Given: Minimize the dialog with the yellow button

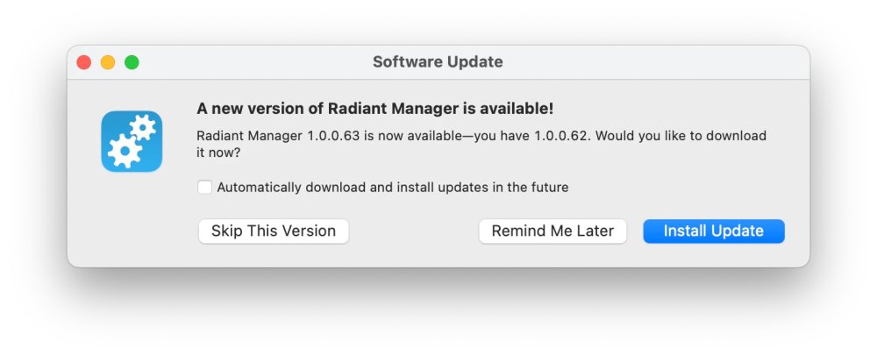Looking at the screenshot, I should click(108, 62).
